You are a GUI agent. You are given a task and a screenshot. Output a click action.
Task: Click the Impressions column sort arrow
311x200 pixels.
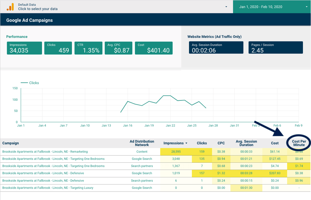pos(187,143)
